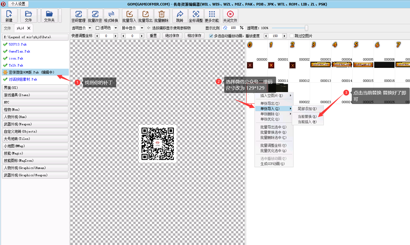This screenshot has height=245, width=410.
Task: Click the 绝对保存 button
Action: (x=172, y=36)
